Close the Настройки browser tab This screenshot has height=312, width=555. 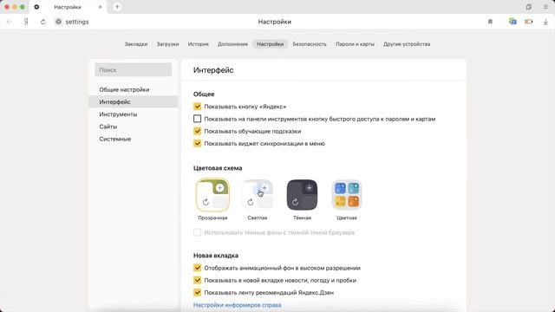pyautogui.click(x=101, y=7)
